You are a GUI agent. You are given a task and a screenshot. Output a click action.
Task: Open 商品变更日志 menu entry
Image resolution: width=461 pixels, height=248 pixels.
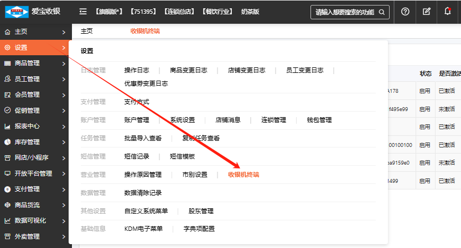[189, 70]
